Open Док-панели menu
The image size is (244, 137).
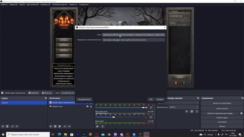click(x=33, y=5)
